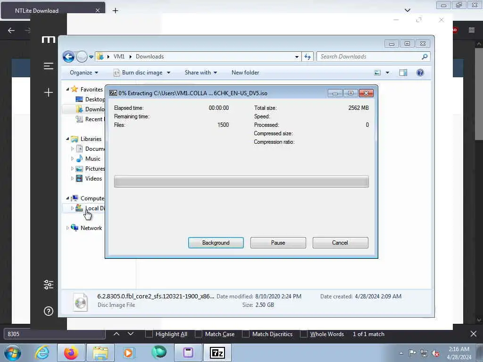The width and height of the screenshot is (483, 362).
Task: Click the extraction progress bar
Action: click(x=241, y=181)
